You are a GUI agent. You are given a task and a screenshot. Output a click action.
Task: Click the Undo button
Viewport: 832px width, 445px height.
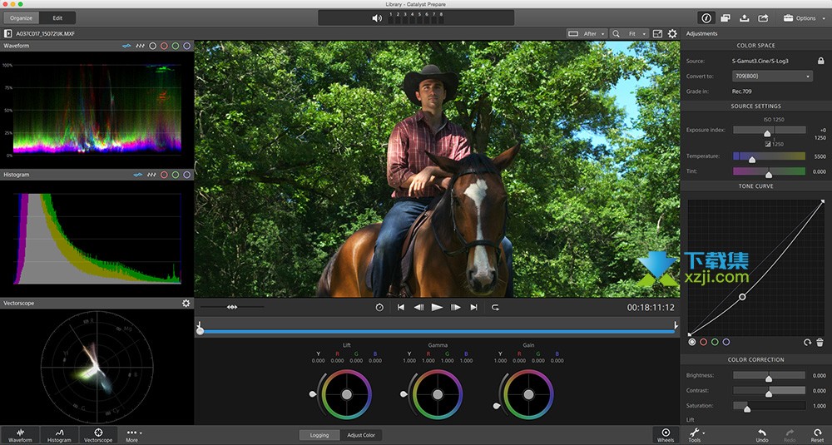click(762, 435)
